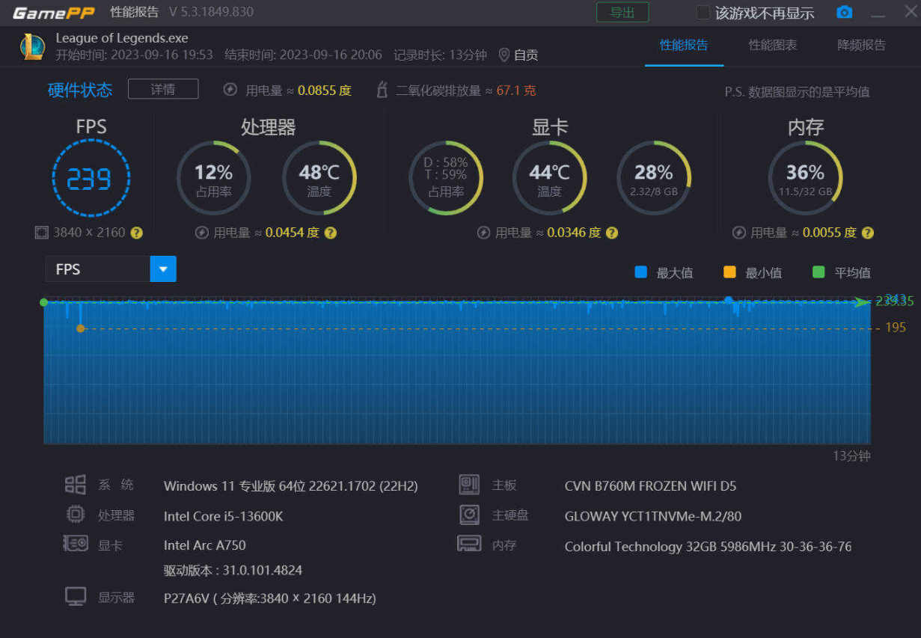
Task: Click the 0.0855 度 power value
Action: point(324,91)
